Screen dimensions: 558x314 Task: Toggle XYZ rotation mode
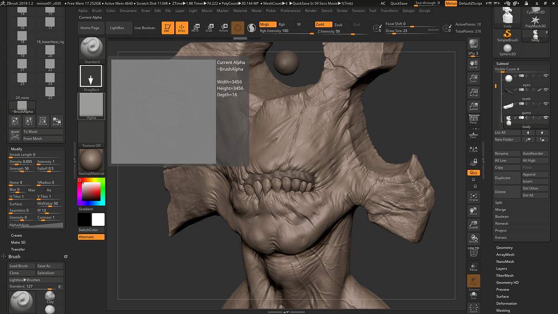click(473, 173)
